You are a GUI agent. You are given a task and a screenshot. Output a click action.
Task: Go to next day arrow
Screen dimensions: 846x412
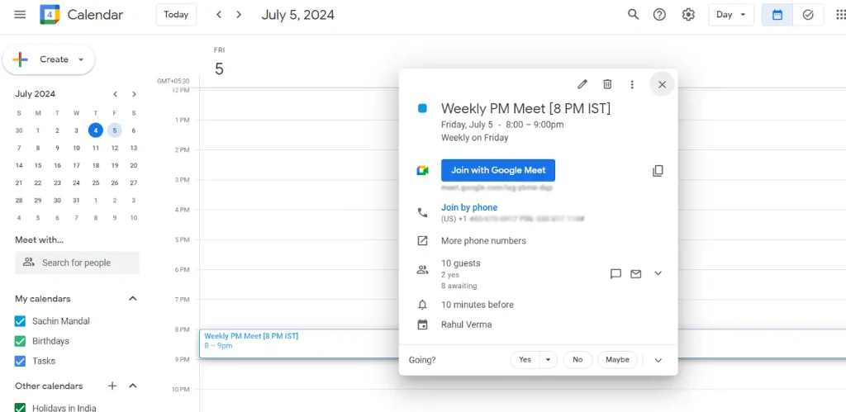click(239, 15)
